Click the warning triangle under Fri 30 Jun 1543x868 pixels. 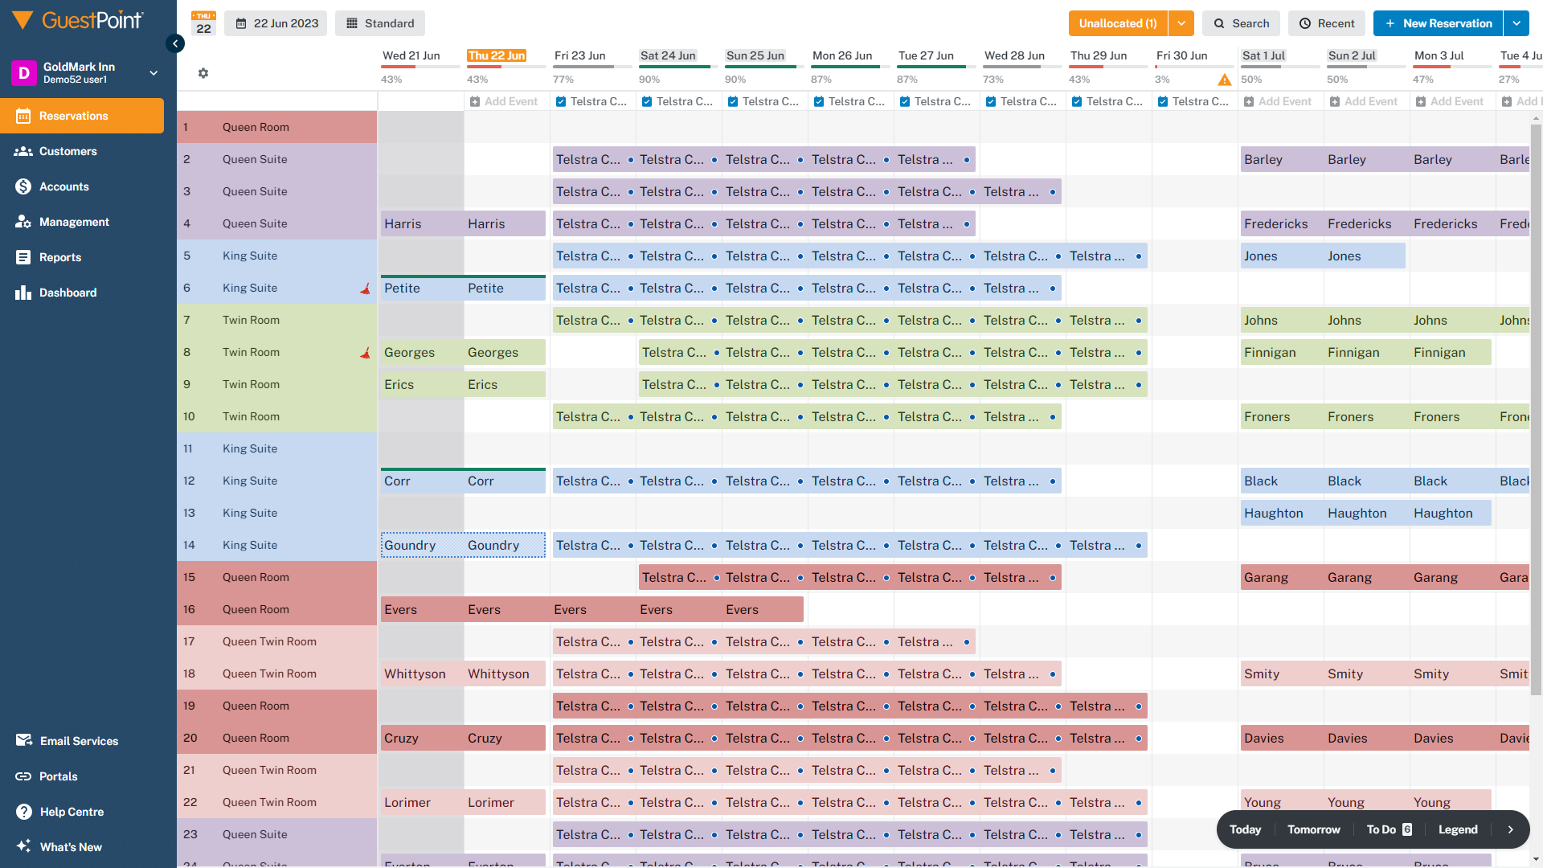pos(1225,80)
